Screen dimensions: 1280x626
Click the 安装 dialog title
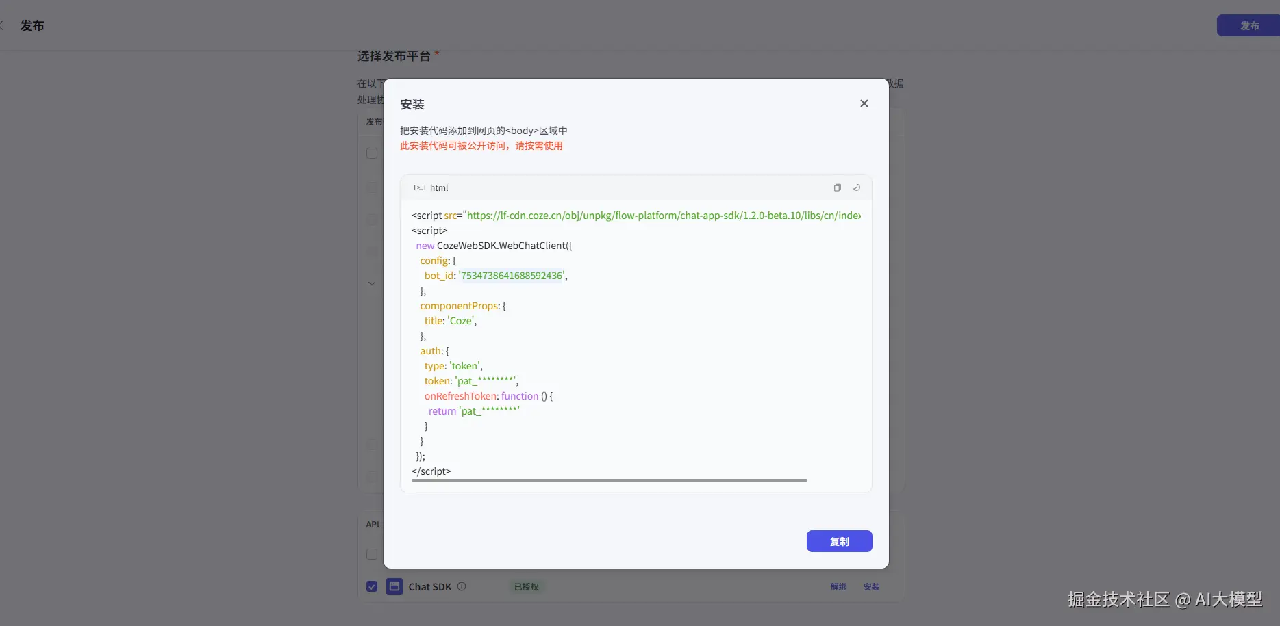(x=412, y=104)
